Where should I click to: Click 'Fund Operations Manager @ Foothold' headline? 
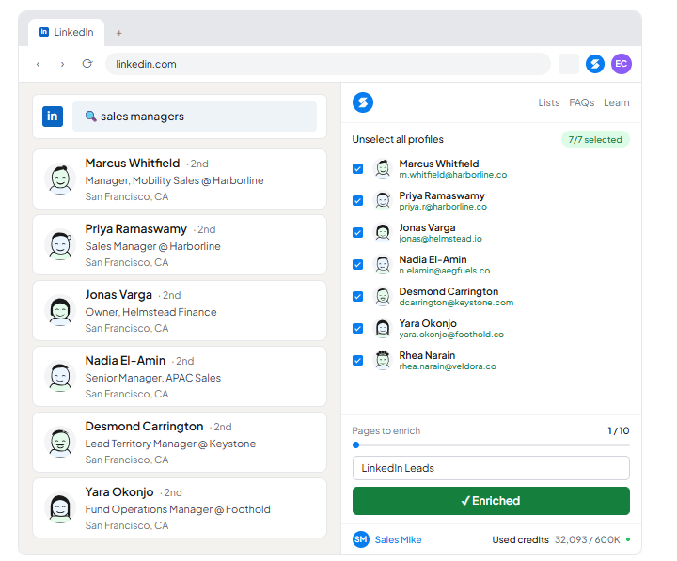coord(178,509)
